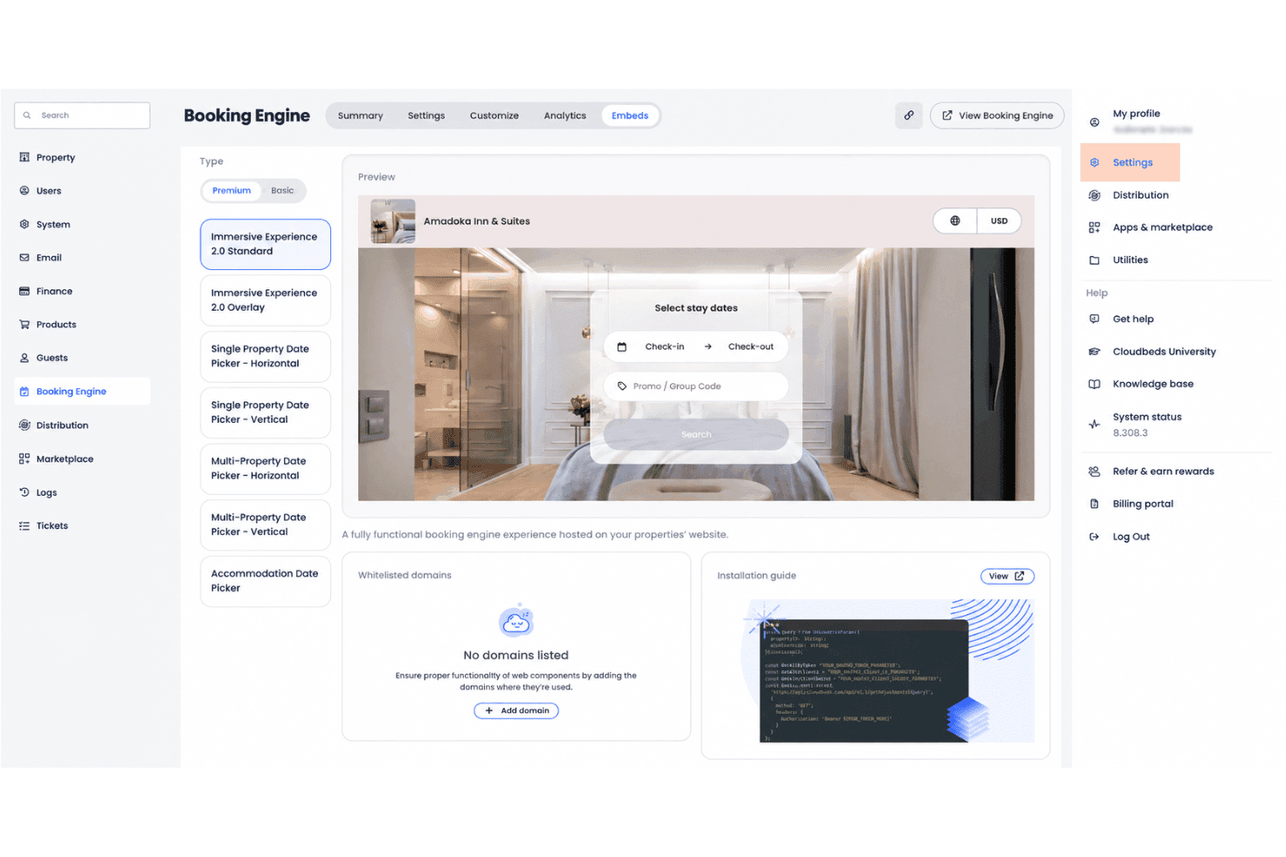Choose Multi-Property Date Picker - Vertical
1286x857 pixels.
[265, 524]
